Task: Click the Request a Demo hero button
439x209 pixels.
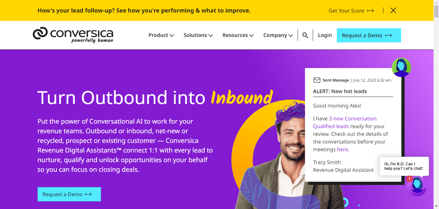Action: pyautogui.click(x=69, y=194)
